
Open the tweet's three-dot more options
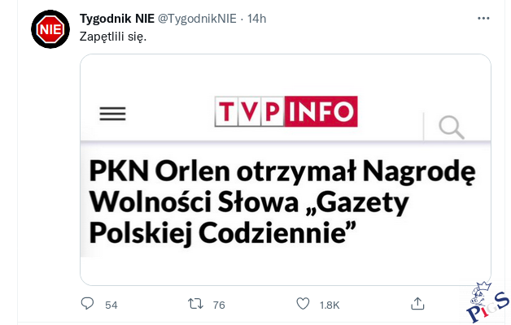pyautogui.click(x=483, y=19)
